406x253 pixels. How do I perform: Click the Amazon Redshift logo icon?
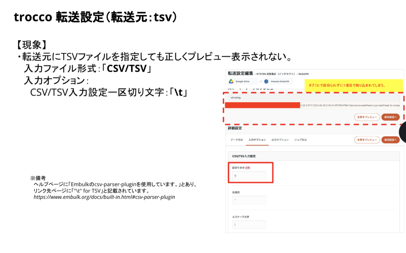[x=266, y=81]
